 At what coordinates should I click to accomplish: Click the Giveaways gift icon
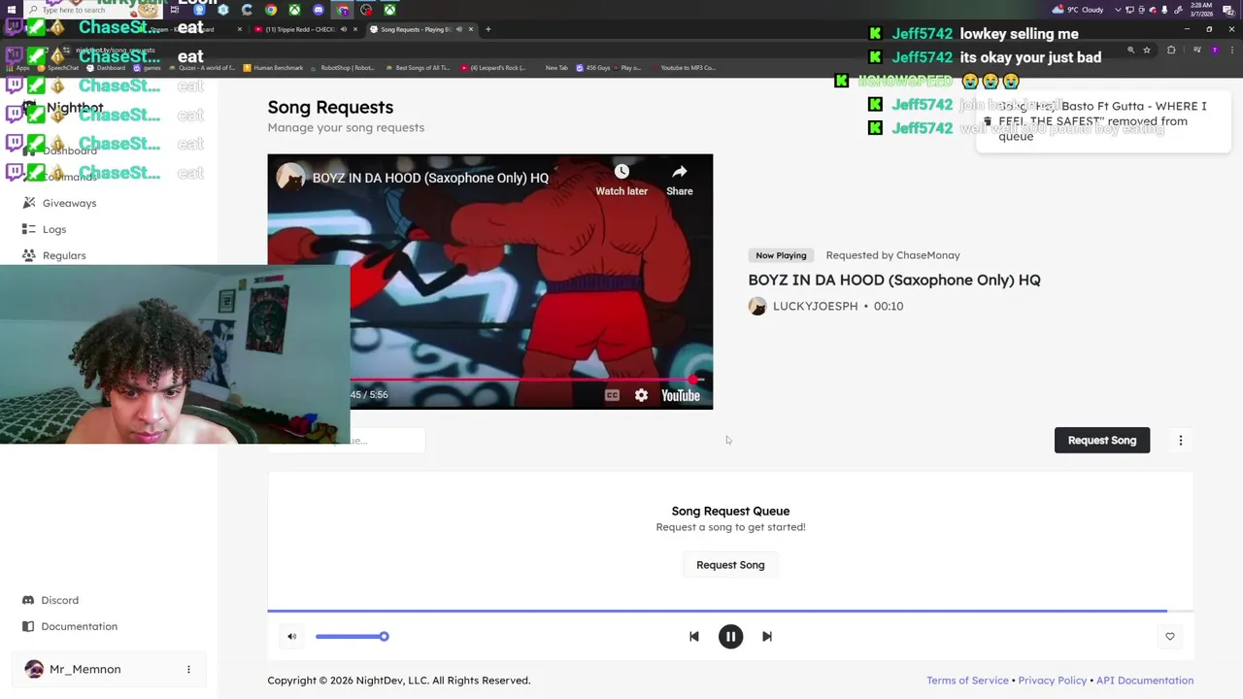click(x=28, y=203)
